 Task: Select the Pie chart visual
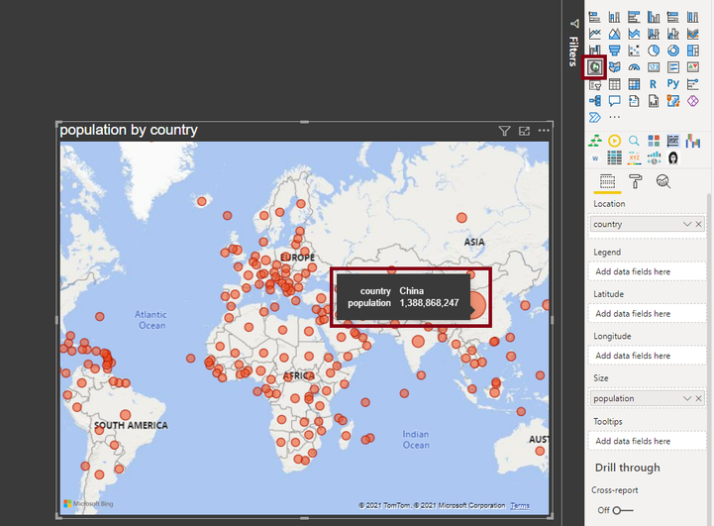[654, 51]
